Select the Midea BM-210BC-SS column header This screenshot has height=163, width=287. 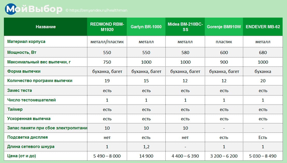pos(185,27)
